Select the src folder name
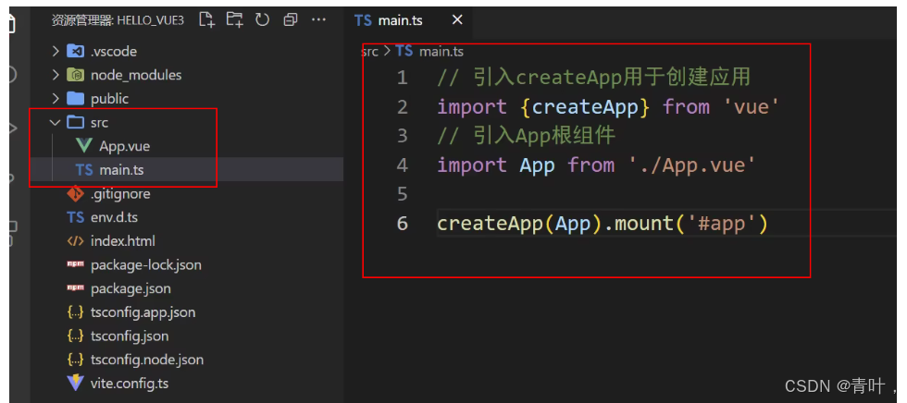This screenshot has height=403, width=907. (100, 122)
